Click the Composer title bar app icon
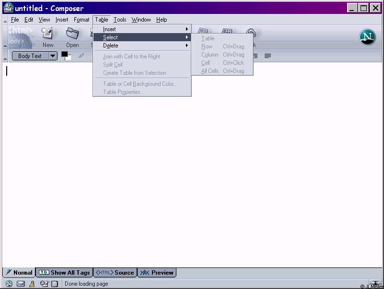The width and height of the screenshot is (384, 289). (x=9, y=8)
